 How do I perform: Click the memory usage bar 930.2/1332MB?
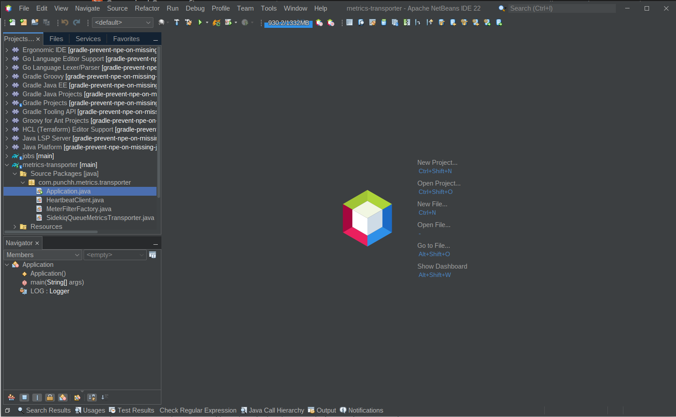288,23
